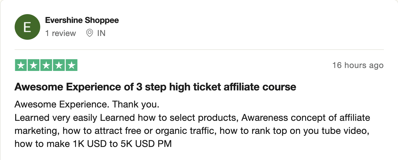Click the "16 hours ago" timestamp
Screen dimensions: 398x160
pyautogui.click(x=358, y=65)
